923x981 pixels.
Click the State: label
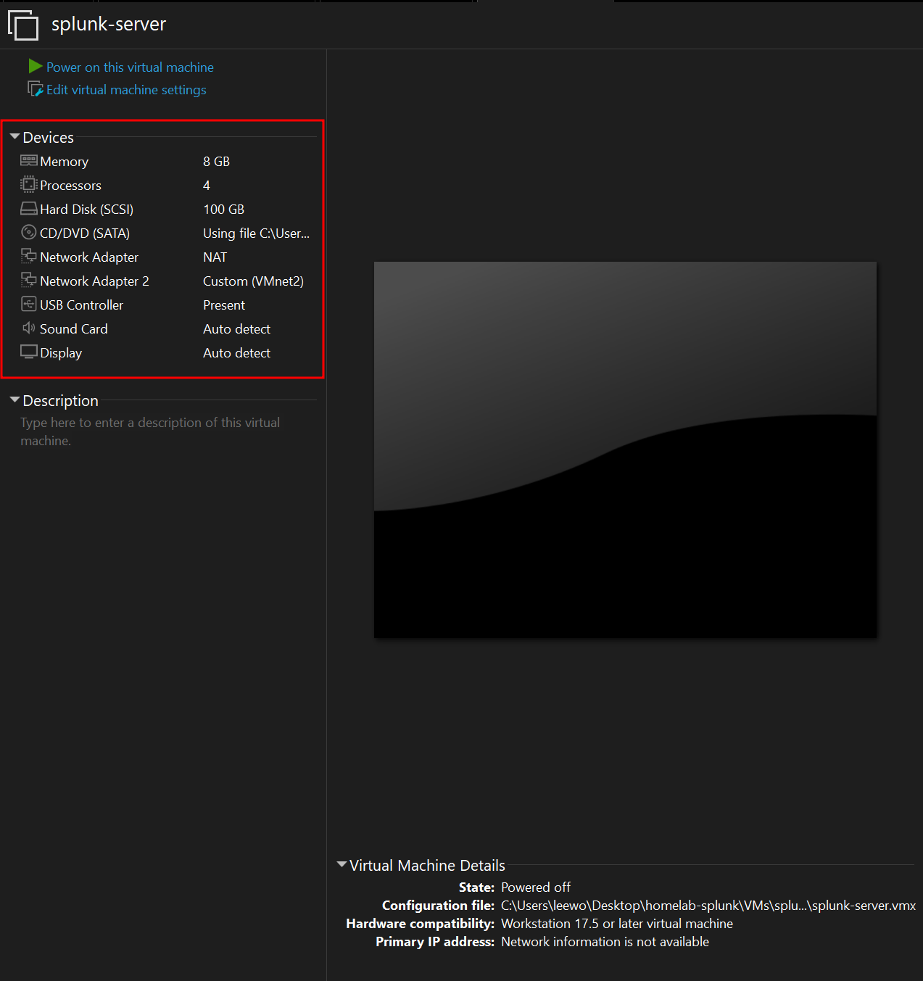(476, 887)
